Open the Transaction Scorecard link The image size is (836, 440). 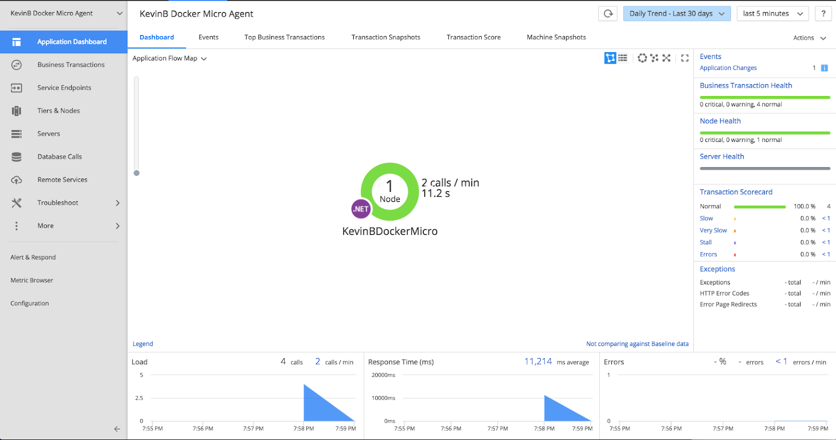pos(736,192)
